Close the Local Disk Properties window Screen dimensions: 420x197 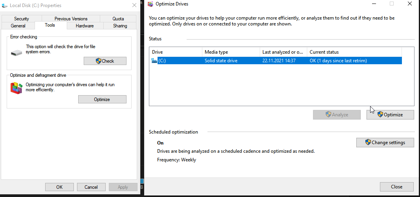tap(134, 5)
